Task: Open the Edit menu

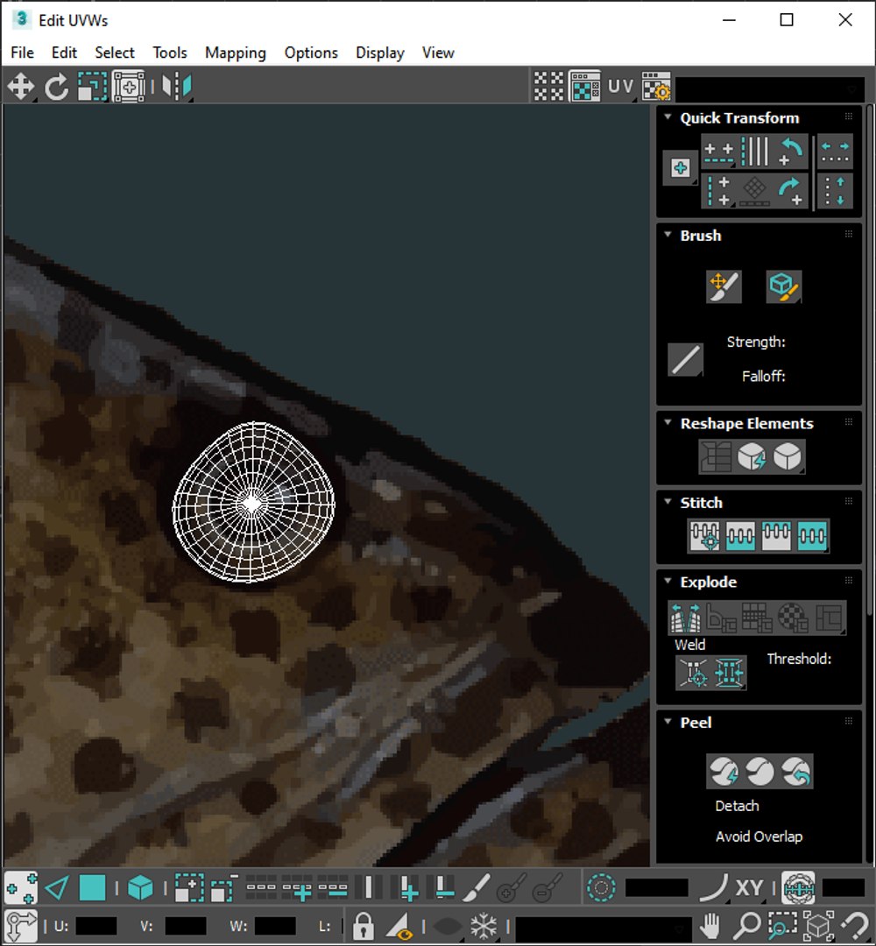Action: click(x=64, y=53)
